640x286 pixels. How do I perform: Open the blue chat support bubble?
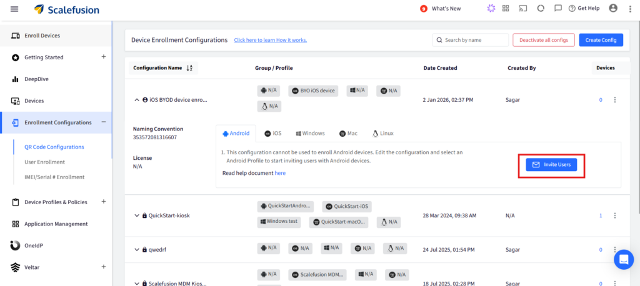624,260
